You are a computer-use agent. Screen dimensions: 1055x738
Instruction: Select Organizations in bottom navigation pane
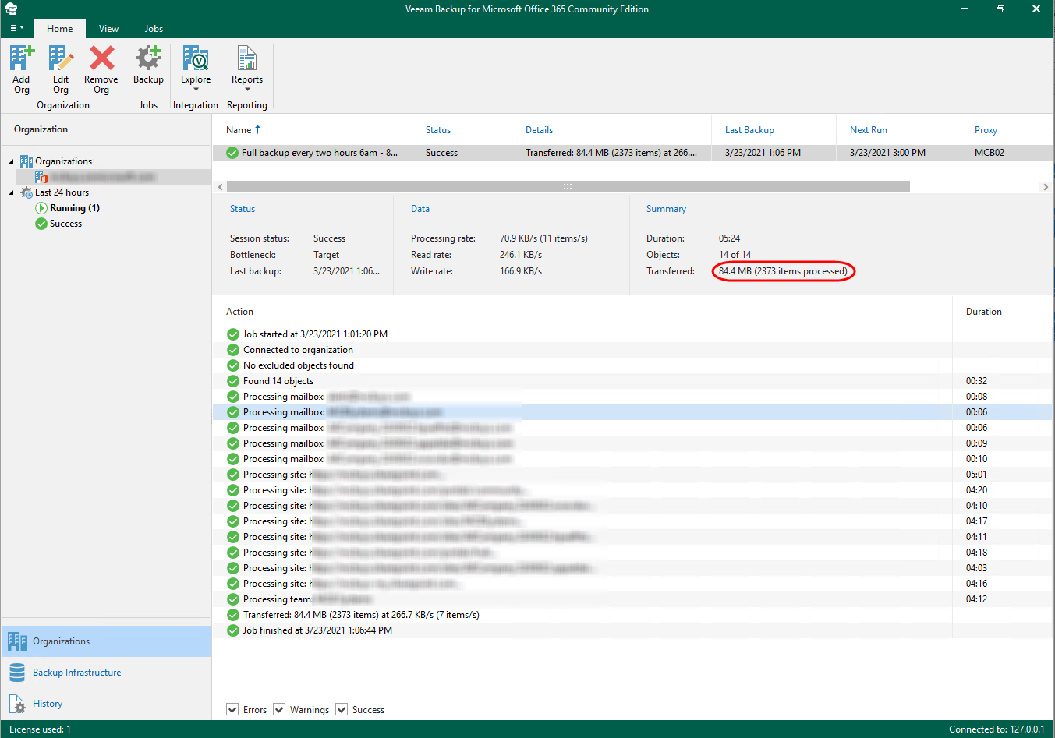[106, 641]
